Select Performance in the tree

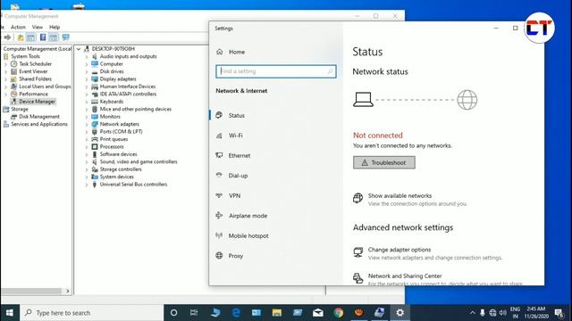(x=33, y=94)
